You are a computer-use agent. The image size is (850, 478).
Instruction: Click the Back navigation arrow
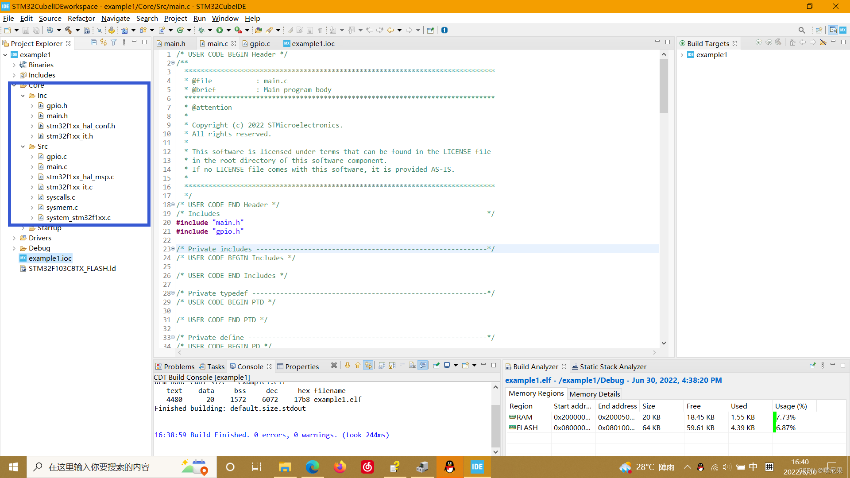coord(390,30)
